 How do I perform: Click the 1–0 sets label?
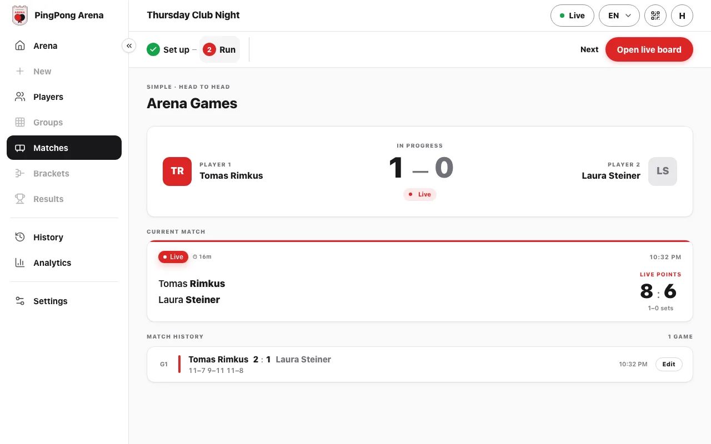pos(660,308)
